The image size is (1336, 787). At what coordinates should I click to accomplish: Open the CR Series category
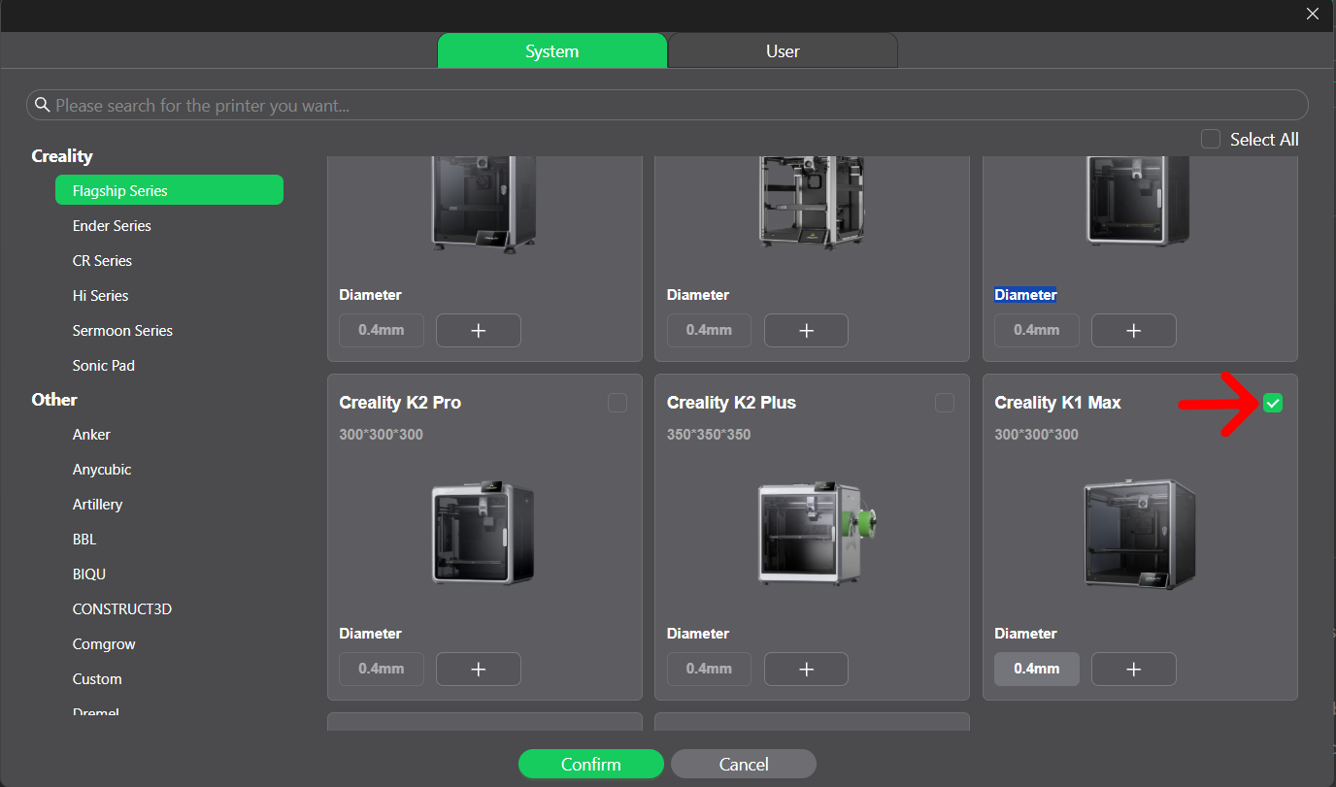click(102, 260)
